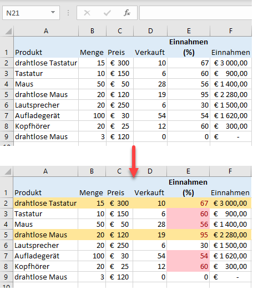Select row 5 header in top sheet
This screenshot has height=300, width=253.
tap(7, 94)
